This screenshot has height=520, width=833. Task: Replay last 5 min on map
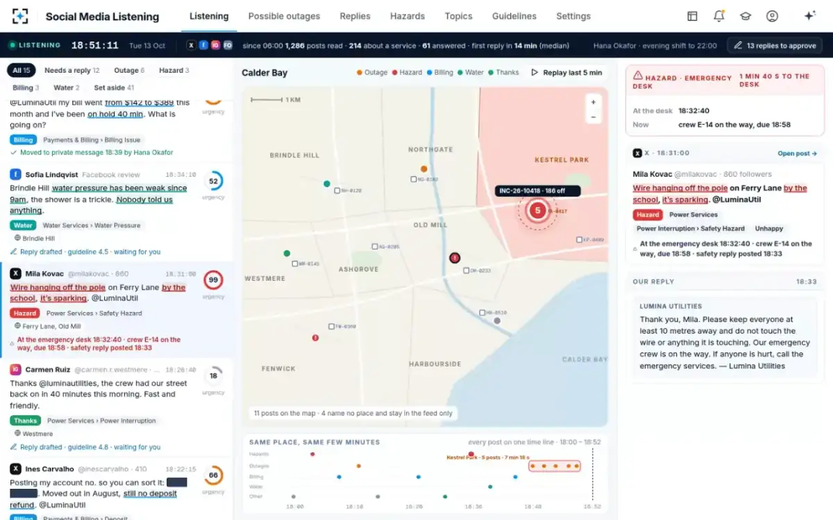pos(566,72)
